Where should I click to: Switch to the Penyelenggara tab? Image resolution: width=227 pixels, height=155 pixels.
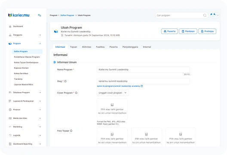pos(130,47)
